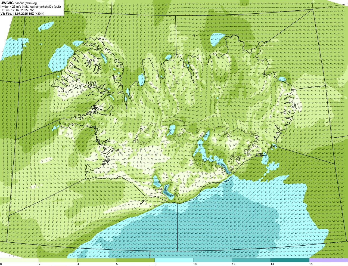The height and width of the screenshot is (266, 348).
Task: Click the 14–16 m/s dark teal legend swatch
Action: tap(290, 260)
